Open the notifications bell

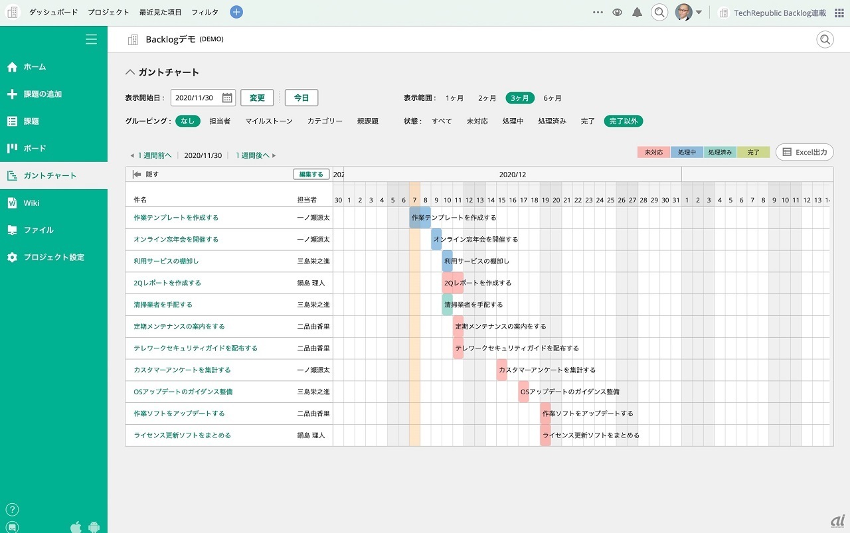(x=637, y=12)
